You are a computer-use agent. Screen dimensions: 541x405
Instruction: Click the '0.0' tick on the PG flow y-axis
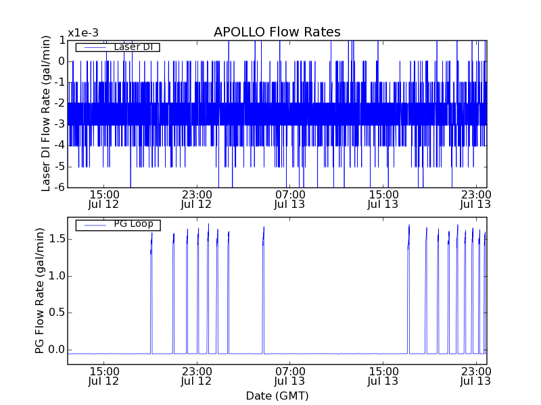(x=57, y=350)
